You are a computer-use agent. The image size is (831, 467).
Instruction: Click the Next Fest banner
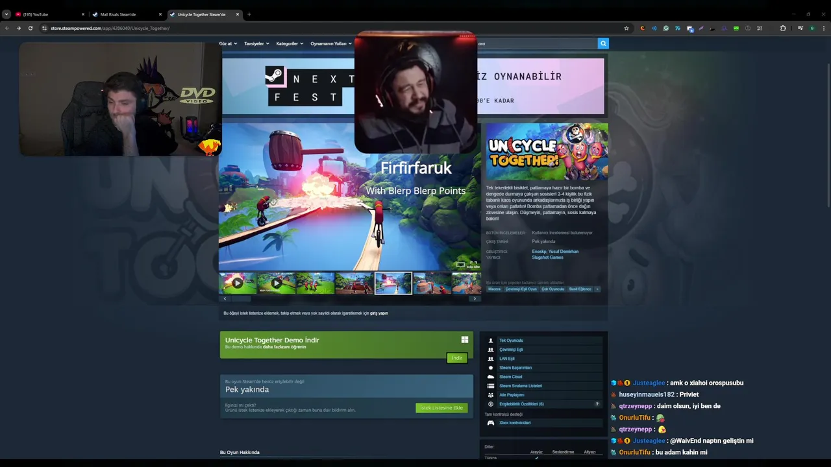pyautogui.click(x=413, y=86)
